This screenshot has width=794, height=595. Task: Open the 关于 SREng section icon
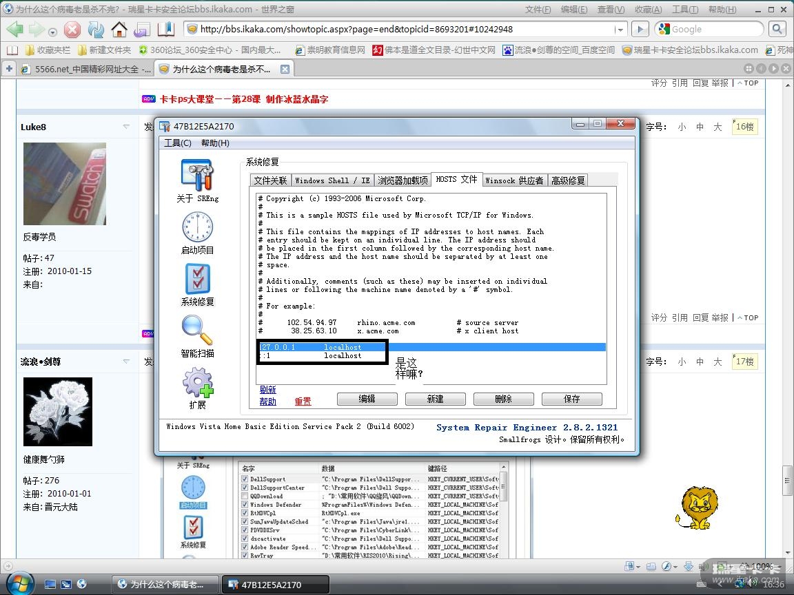coord(197,176)
